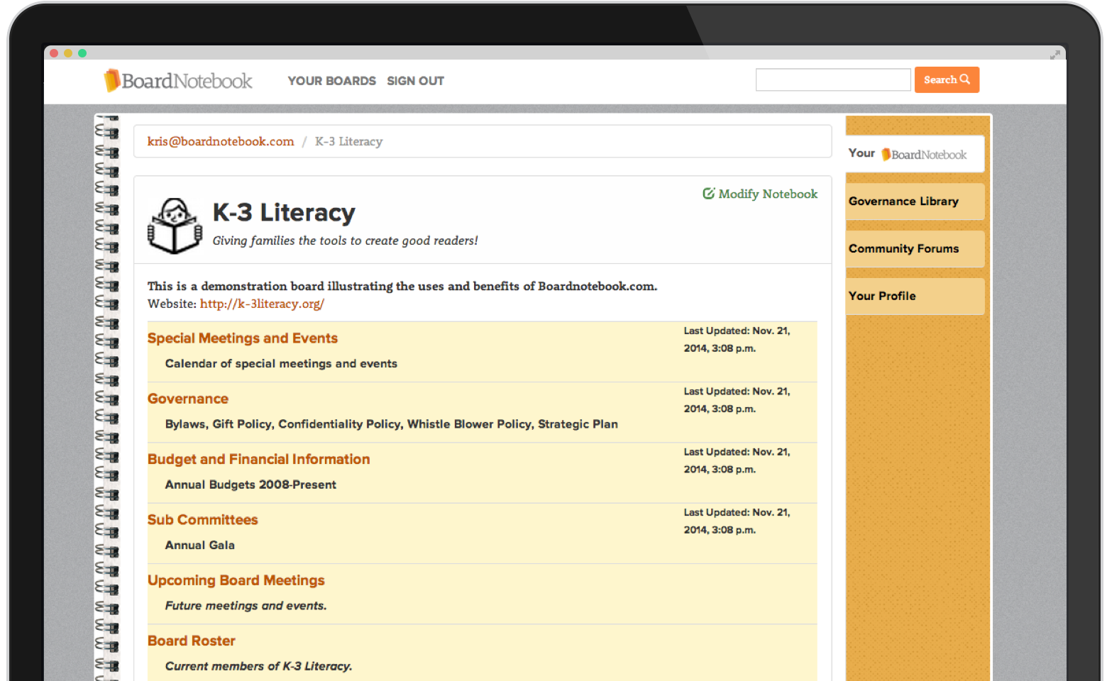Go to Your Profile tab

coord(914,296)
